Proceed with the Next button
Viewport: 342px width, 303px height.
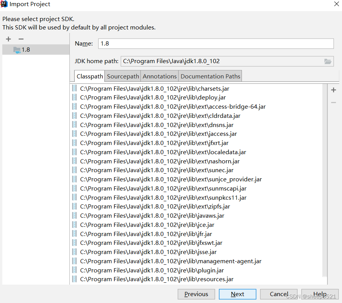point(238,294)
